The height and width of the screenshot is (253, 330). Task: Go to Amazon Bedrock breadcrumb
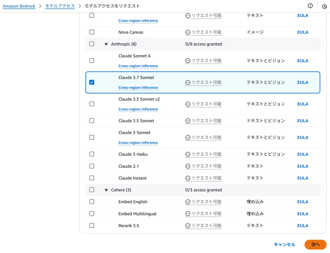coord(19,6)
